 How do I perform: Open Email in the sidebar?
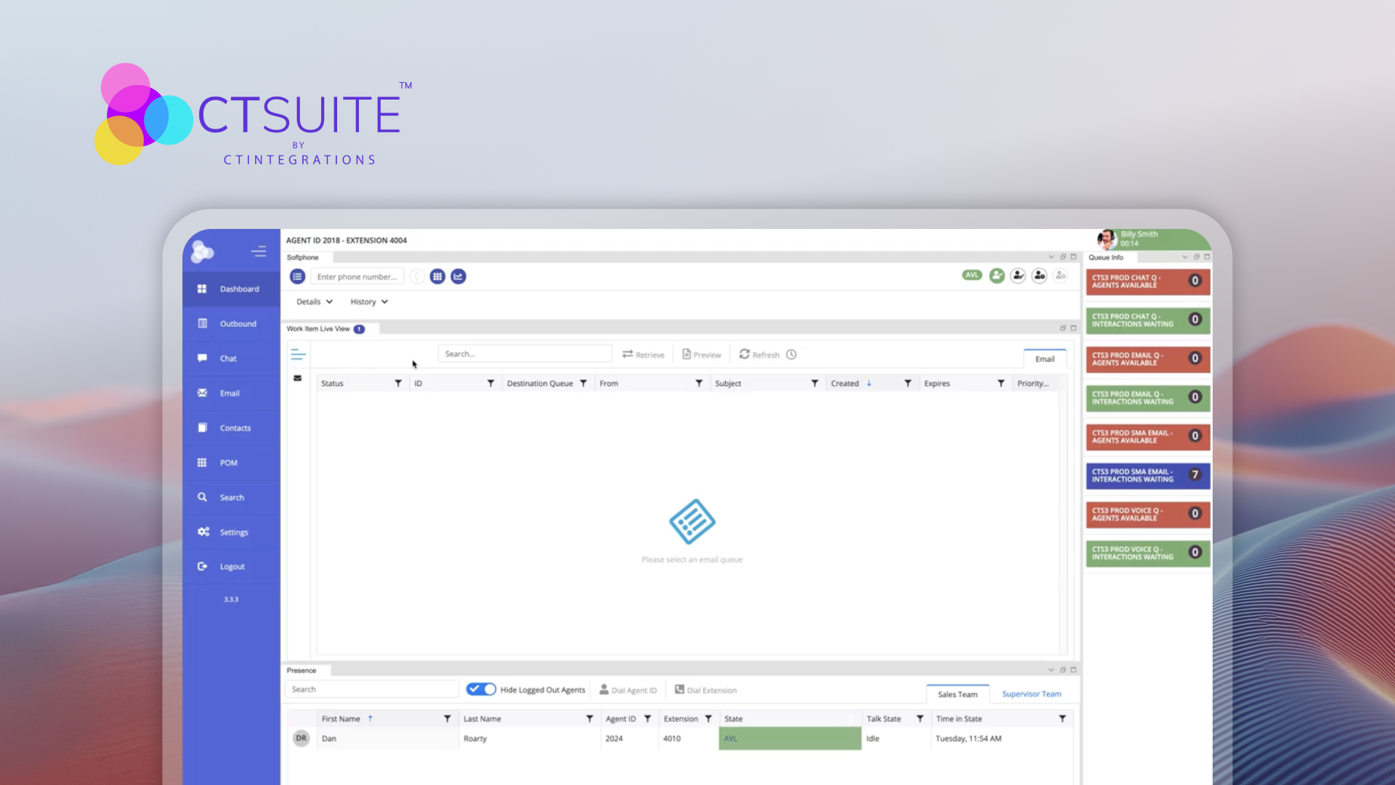click(231, 393)
